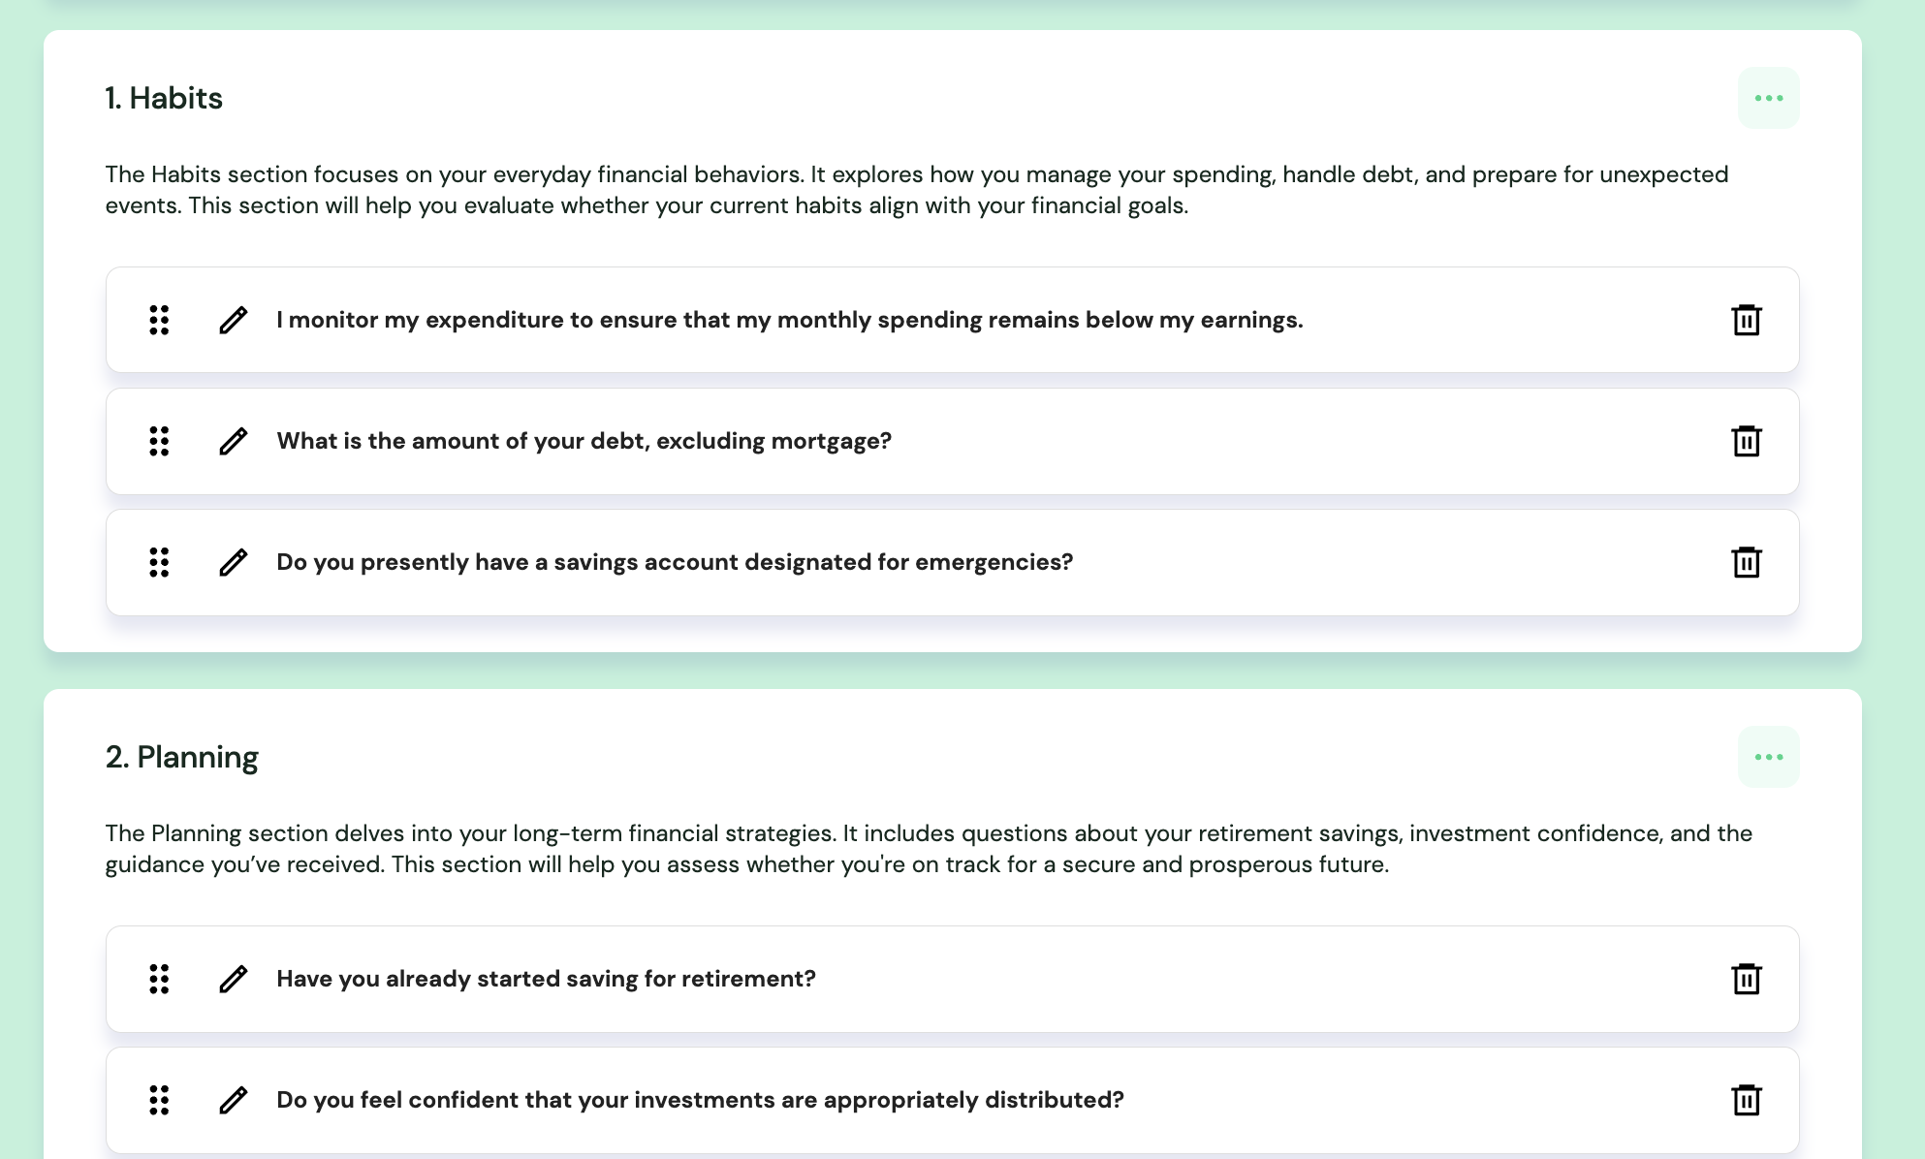Delete the monthly spending question

tap(1746, 320)
